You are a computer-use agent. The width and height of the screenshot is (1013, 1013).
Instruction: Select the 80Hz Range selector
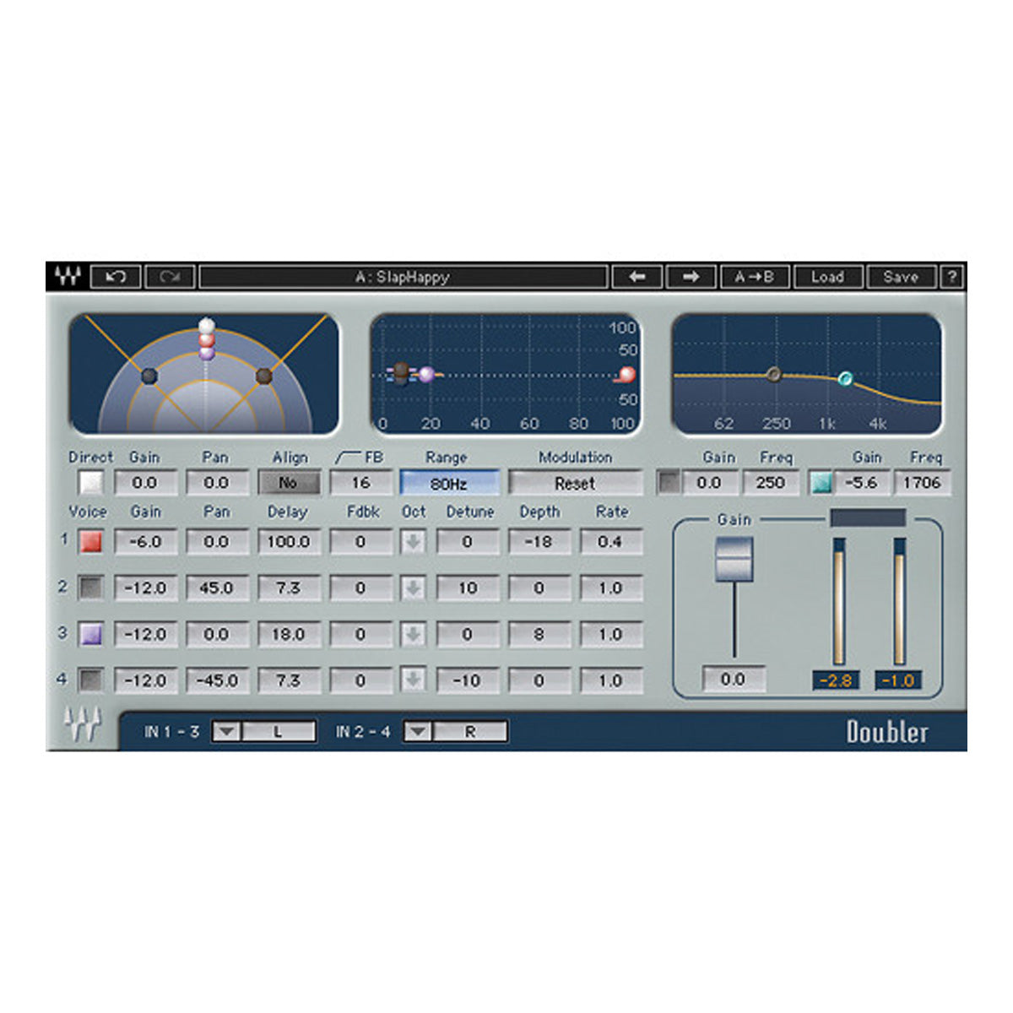449,482
